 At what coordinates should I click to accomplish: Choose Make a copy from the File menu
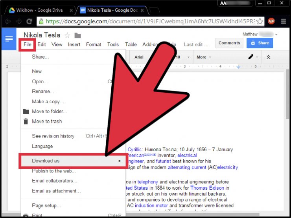(46, 101)
